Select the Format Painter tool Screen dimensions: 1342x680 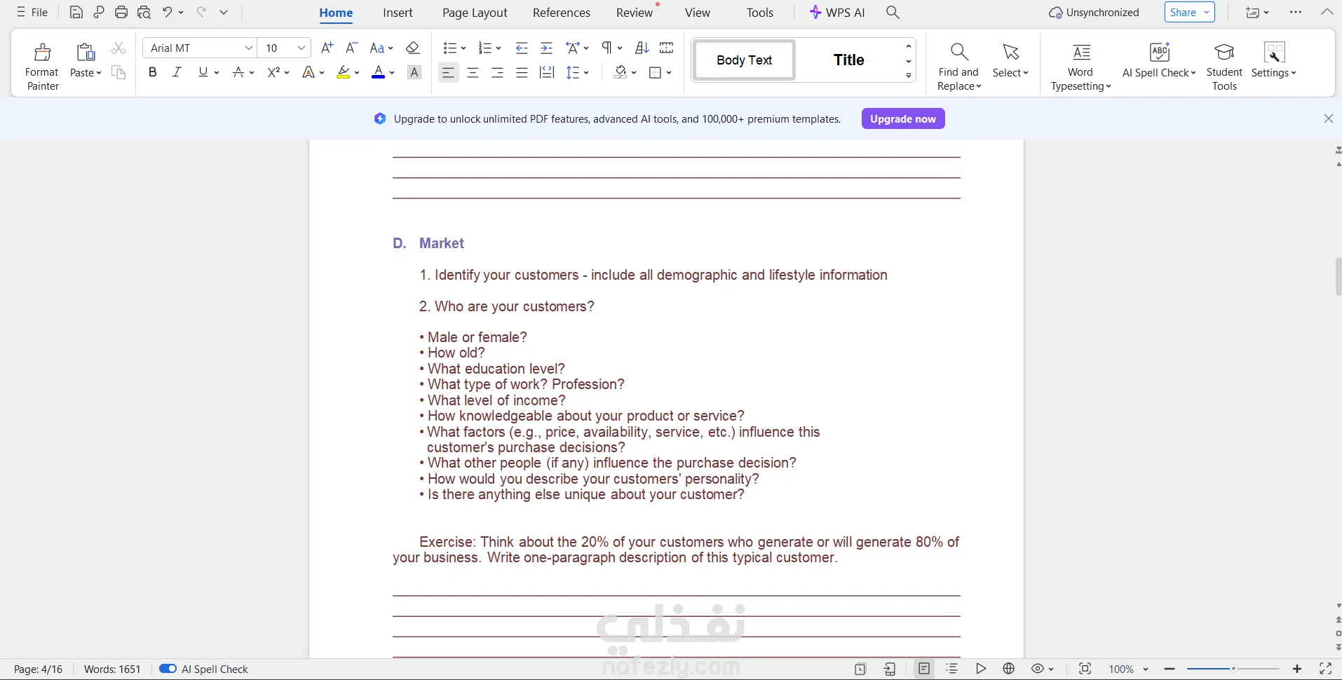[x=42, y=67]
